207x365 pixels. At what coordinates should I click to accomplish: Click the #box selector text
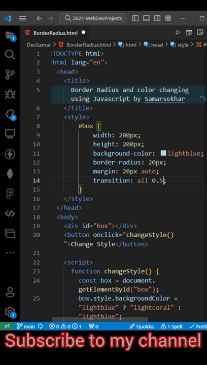(86, 126)
